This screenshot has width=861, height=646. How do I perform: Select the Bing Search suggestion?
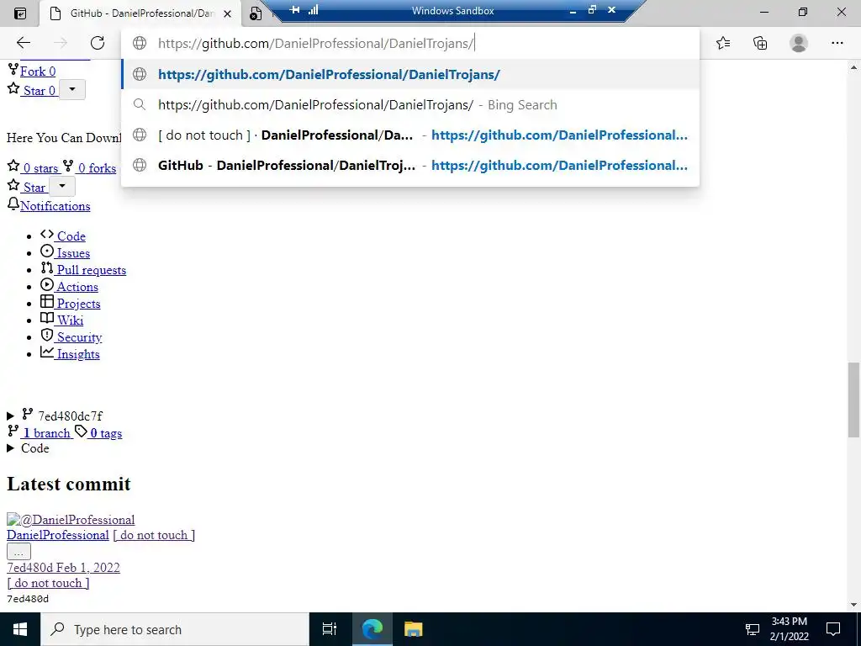click(x=410, y=104)
